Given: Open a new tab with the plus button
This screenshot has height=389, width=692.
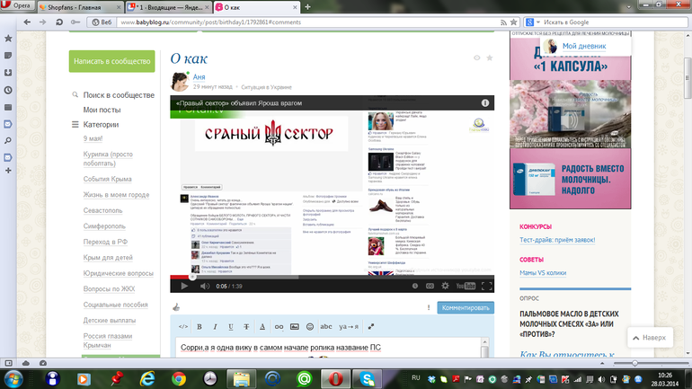Looking at the screenshot, I should (x=307, y=6).
